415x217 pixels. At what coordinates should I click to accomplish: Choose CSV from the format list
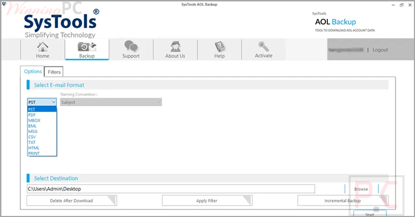[42, 137]
